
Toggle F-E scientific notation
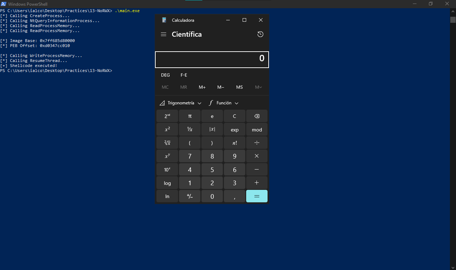point(184,75)
